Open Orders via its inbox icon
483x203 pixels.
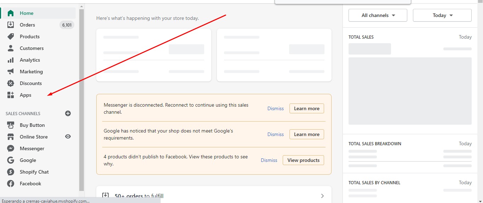[x=11, y=25]
